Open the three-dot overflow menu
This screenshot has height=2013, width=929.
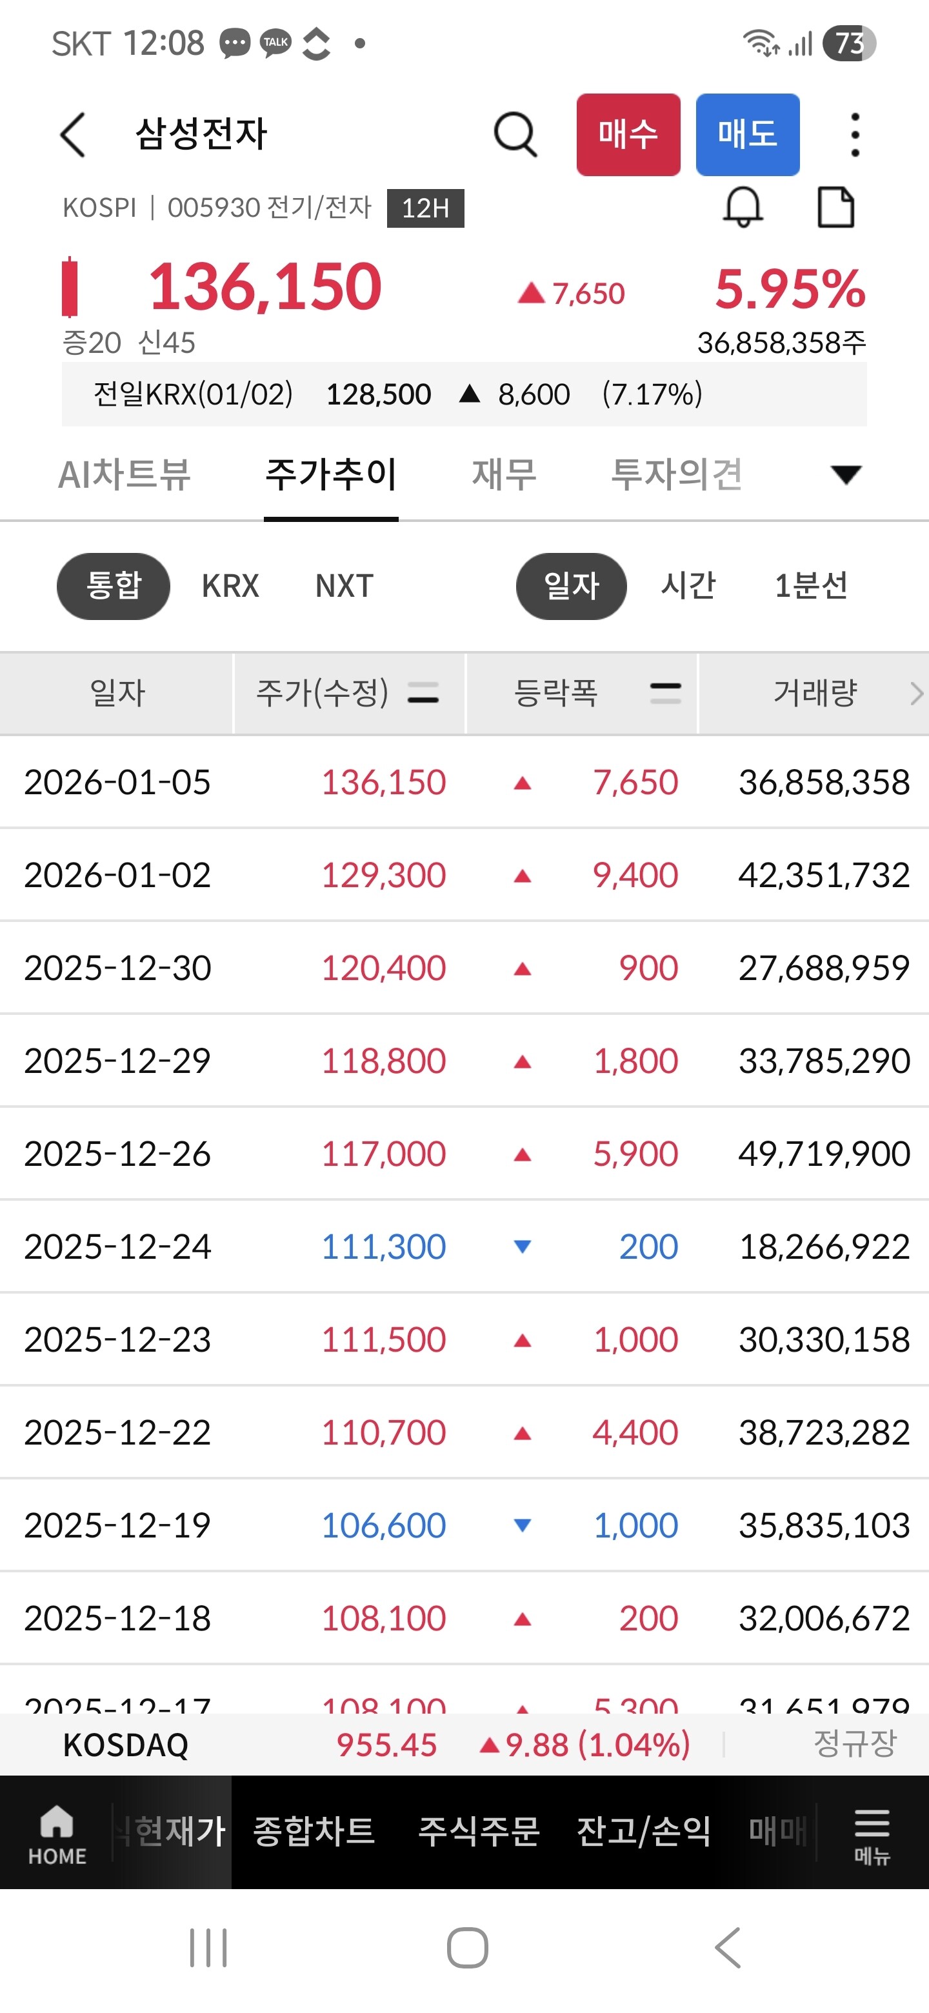coord(855,134)
